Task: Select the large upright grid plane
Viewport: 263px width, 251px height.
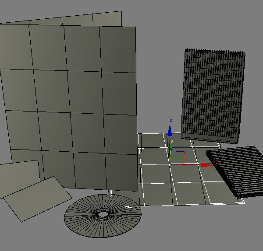Action: [x=70, y=109]
